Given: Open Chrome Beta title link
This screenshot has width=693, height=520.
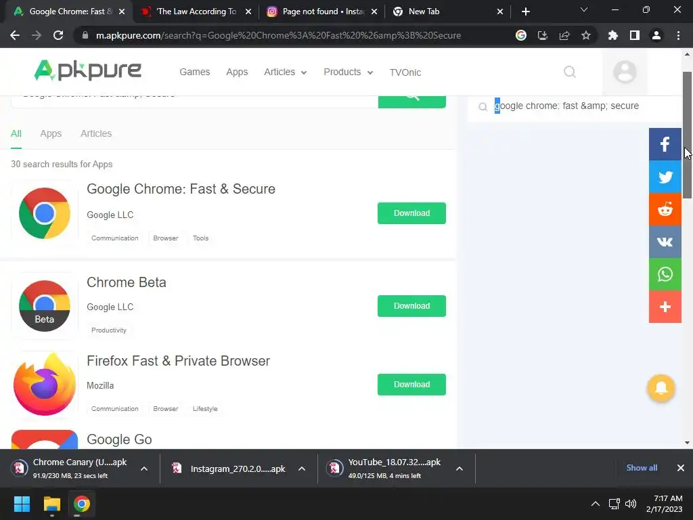Looking at the screenshot, I should pyautogui.click(x=127, y=282).
